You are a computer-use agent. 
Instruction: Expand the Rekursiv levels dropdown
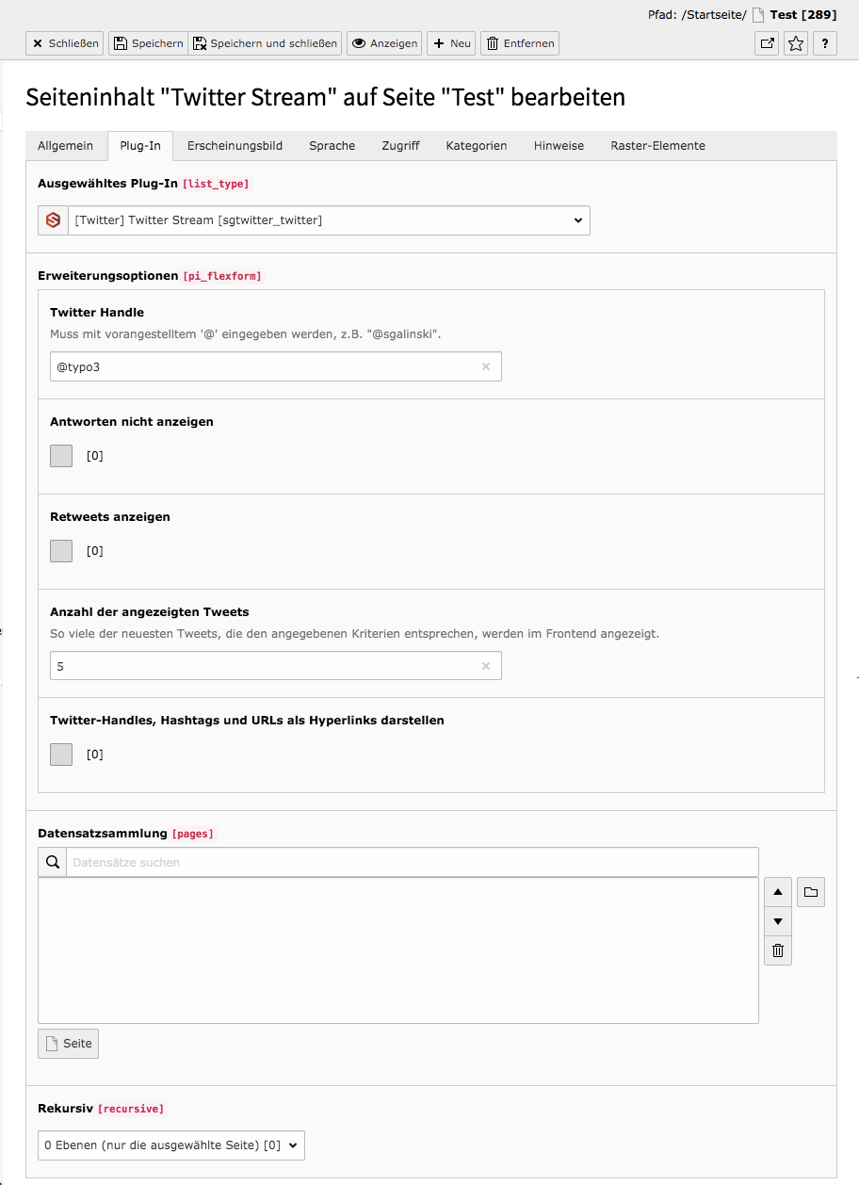tap(171, 1145)
